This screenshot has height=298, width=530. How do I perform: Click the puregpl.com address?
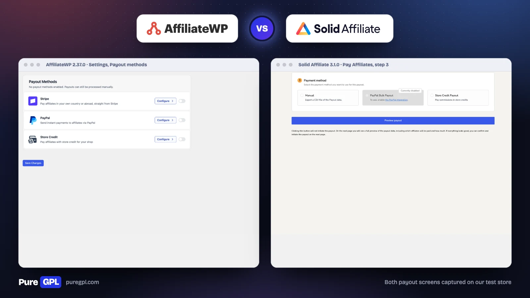tap(82, 282)
